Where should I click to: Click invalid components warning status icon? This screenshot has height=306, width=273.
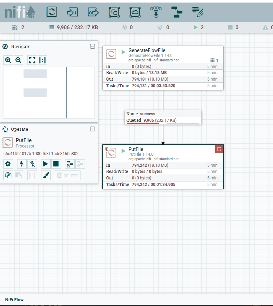click(265, 27)
